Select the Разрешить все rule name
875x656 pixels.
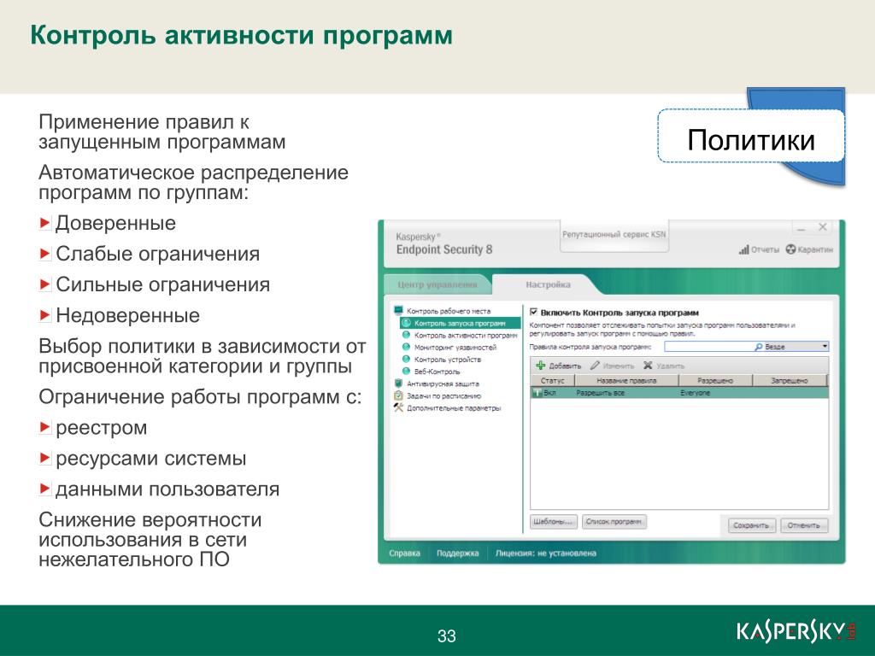pyautogui.click(x=600, y=393)
